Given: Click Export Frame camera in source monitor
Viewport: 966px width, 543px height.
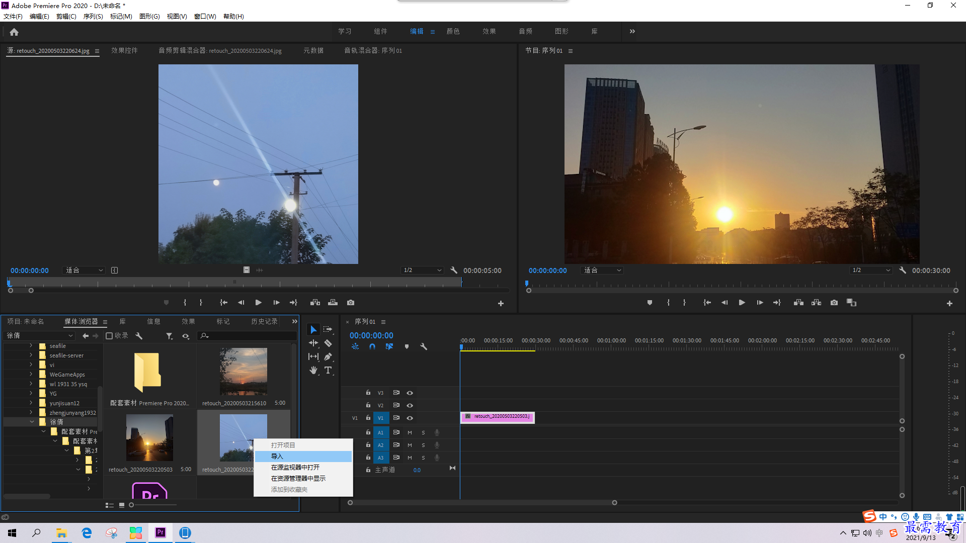Looking at the screenshot, I should [351, 303].
